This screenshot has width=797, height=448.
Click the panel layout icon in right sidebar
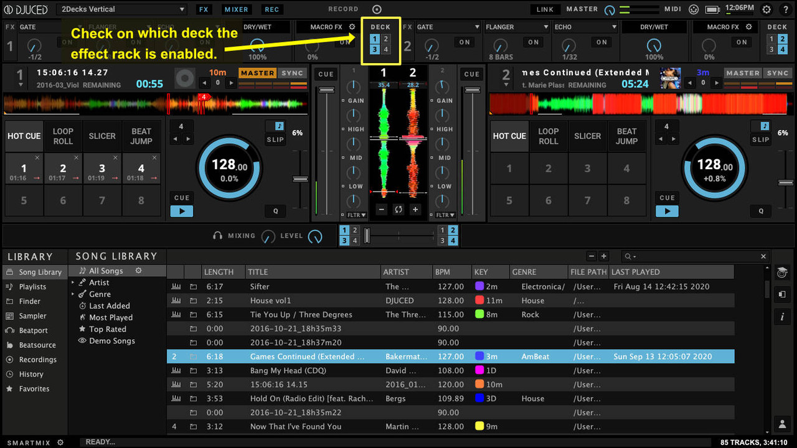pyautogui.click(x=782, y=294)
